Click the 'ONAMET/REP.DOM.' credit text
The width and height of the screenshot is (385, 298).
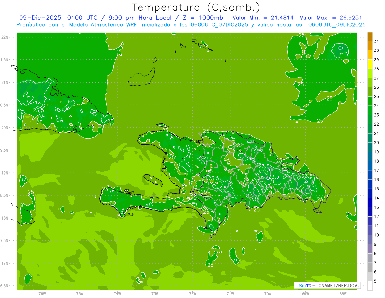338,285
